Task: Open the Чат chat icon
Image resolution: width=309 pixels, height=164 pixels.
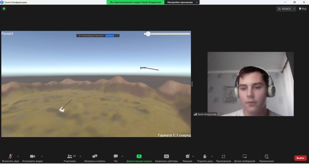Action: pos(115,156)
